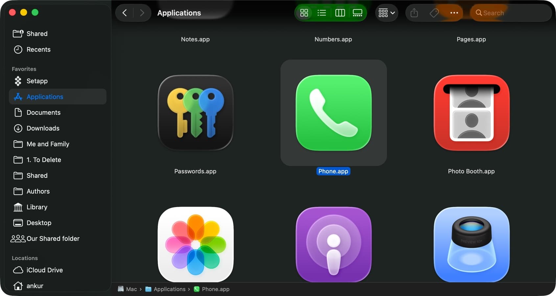
Task: Click Applications in the path bar
Action: (x=169, y=289)
